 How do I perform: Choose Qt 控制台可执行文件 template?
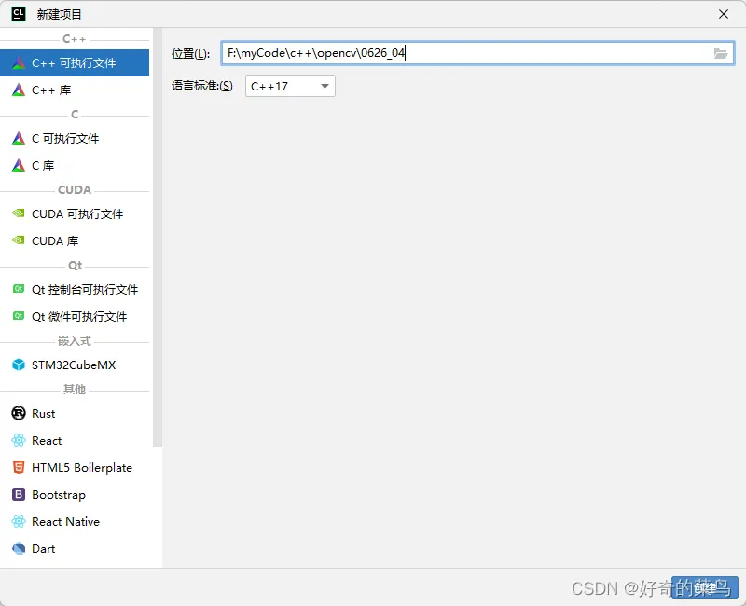pyautogui.click(x=75, y=289)
